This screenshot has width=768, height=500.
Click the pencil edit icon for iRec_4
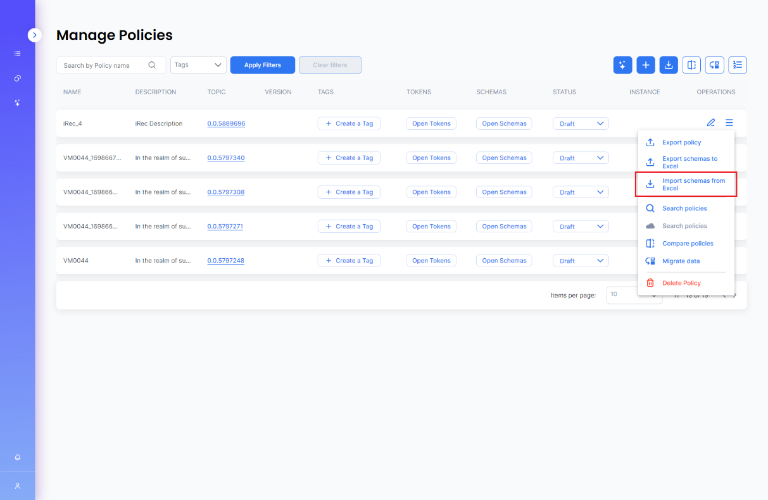click(x=711, y=123)
